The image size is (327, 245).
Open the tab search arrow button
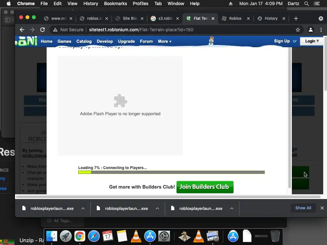point(321,19)
